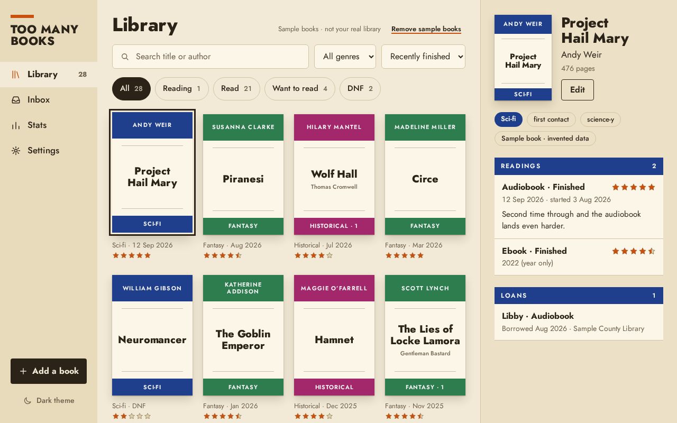Screen dimensions: 677x423
Task: Click Remove sample books link
Action: tap(426, 29)
